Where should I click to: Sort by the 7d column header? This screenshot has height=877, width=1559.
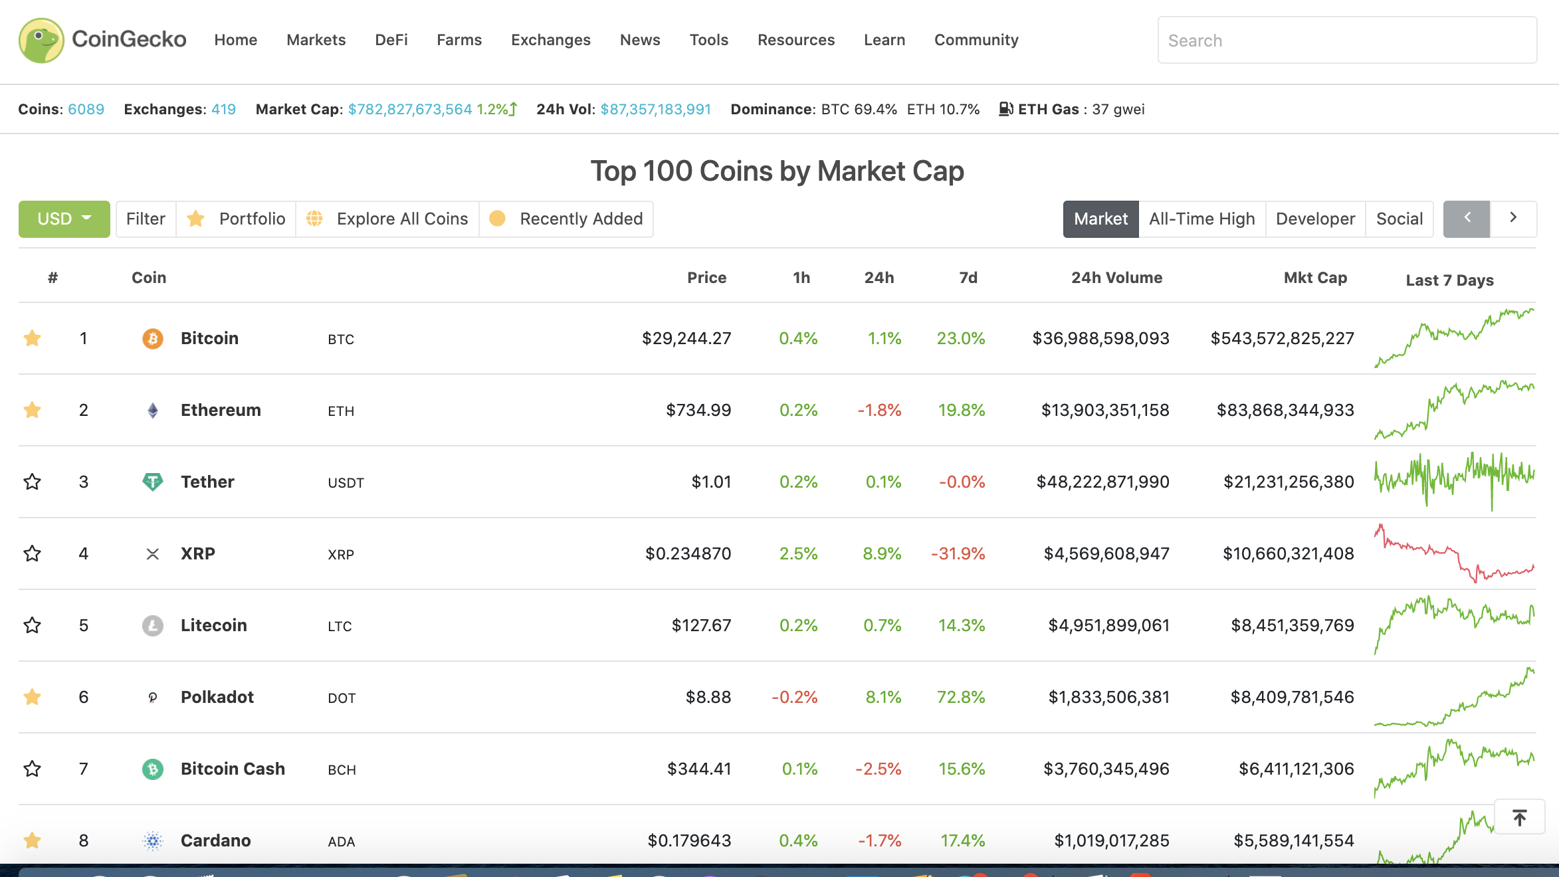tap(968, 278)
